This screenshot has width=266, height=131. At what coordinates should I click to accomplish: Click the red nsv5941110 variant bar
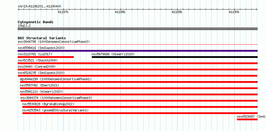point(139,94)
